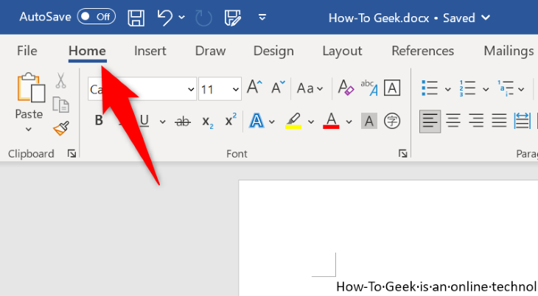The height and width of the screenshot is (296, 538).
Task: Apply superscript formatting
Action: (231, 121)
